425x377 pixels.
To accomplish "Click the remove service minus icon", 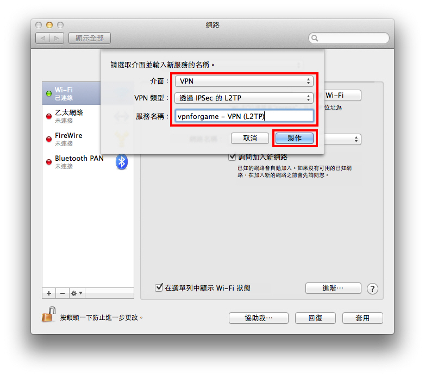I will [x=62, y=293].
